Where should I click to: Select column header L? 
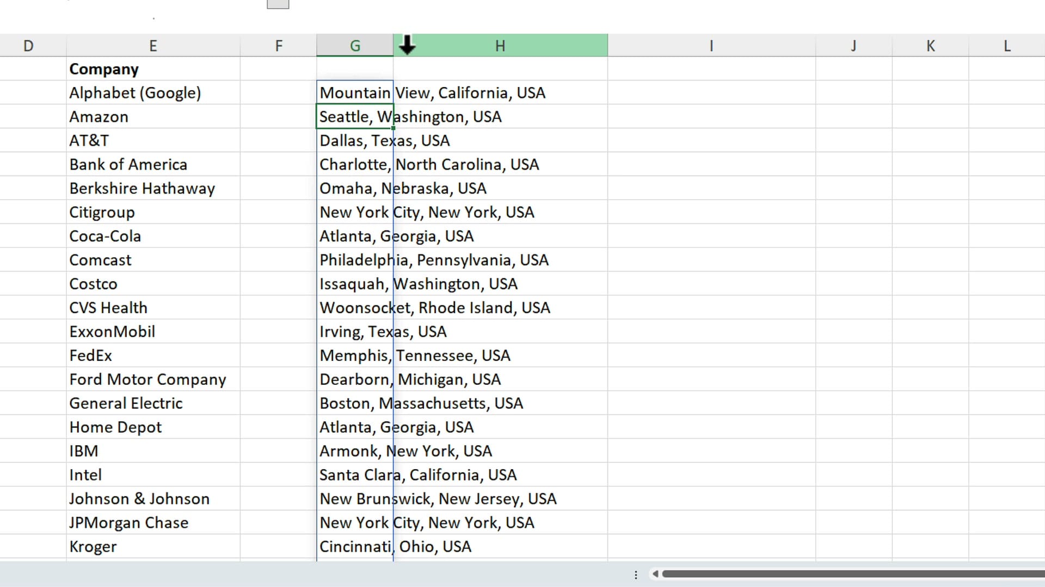[1006, 46]
